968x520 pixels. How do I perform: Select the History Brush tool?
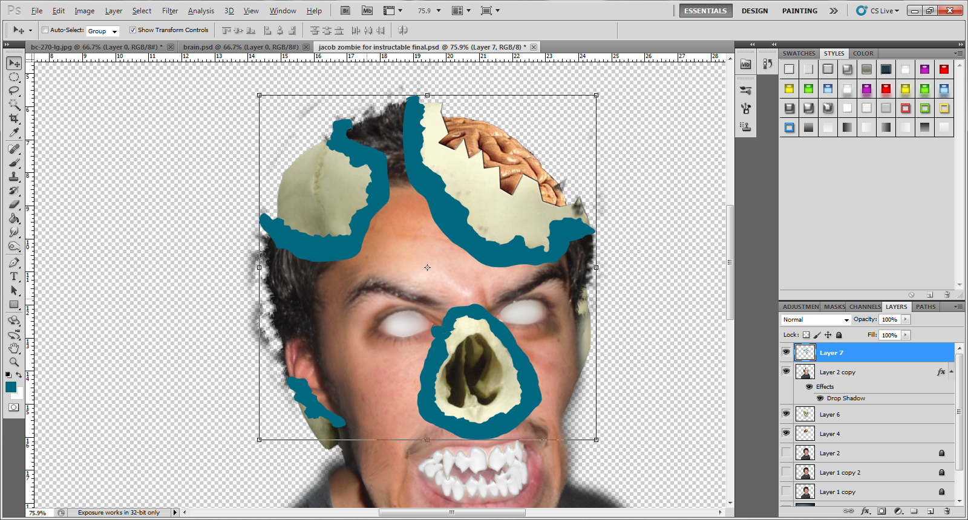pos(14,190)
